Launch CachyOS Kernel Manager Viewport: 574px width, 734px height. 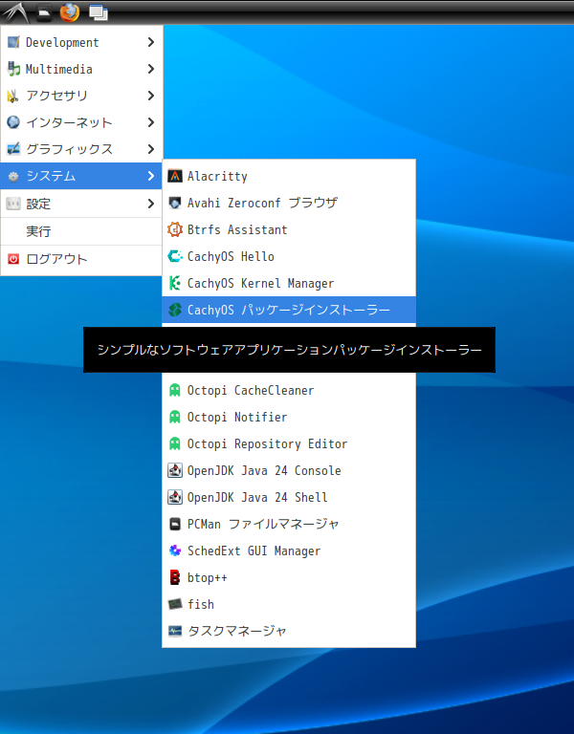[289, 283]
